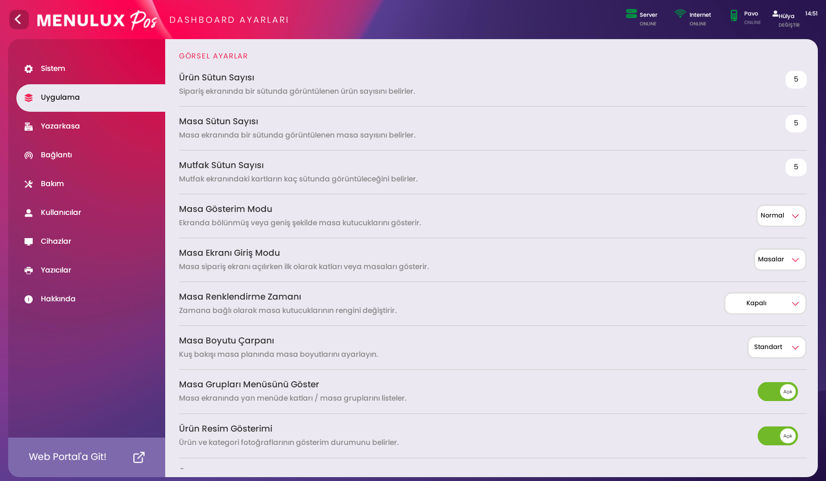The image size is (826, 481).
Task: Open the Bakım settings section
Action: tap(91, 184)
